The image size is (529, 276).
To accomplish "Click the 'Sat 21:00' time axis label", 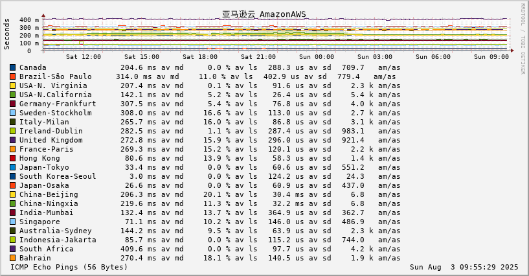I will [258, 56].
